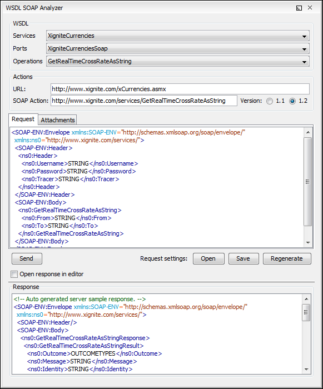The image size is (323, 389).
Task: Click Save request settings button
Action: pyautogui.click(x=244, y=259)
